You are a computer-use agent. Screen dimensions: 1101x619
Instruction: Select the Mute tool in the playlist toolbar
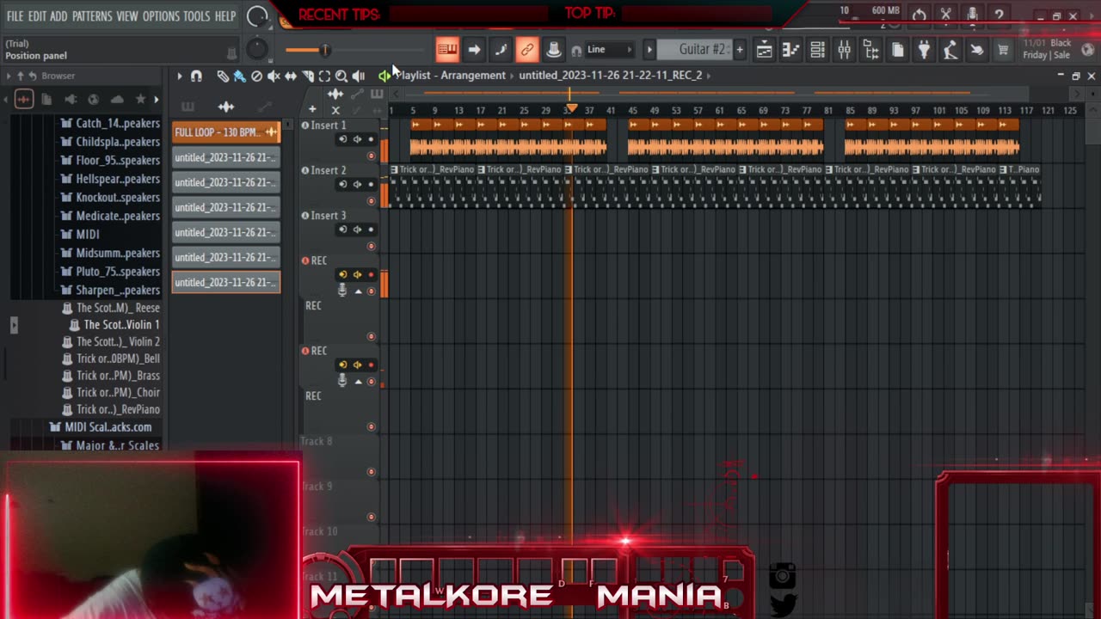[x=274, y=76]
